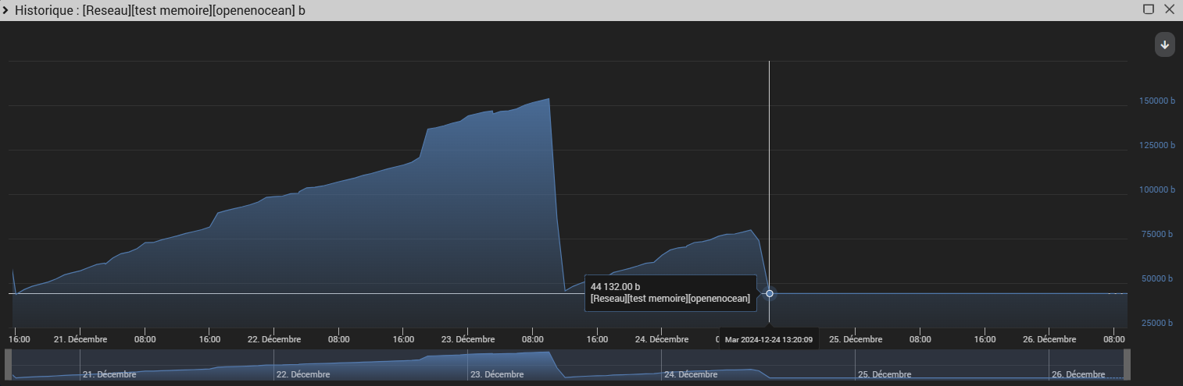The image size is (1183, 386).
Task: Click the 25. Décembre x-axis label
Action: click(856, 339)
